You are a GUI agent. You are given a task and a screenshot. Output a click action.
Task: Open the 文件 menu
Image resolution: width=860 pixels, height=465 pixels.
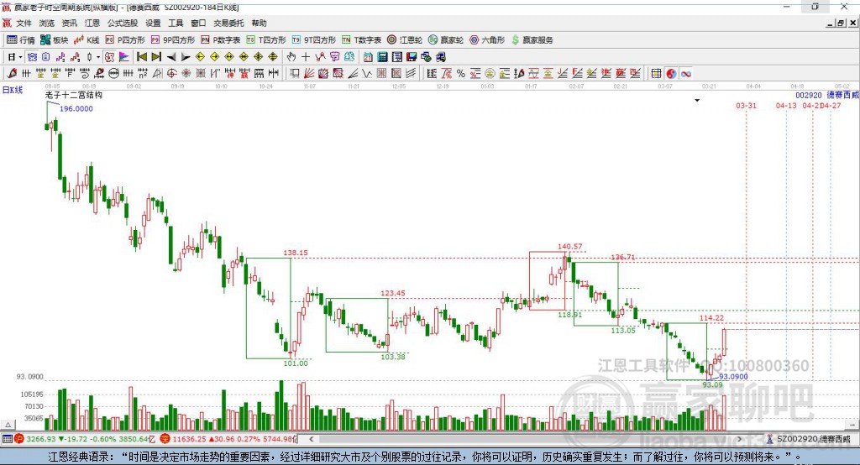pos(24,23)
